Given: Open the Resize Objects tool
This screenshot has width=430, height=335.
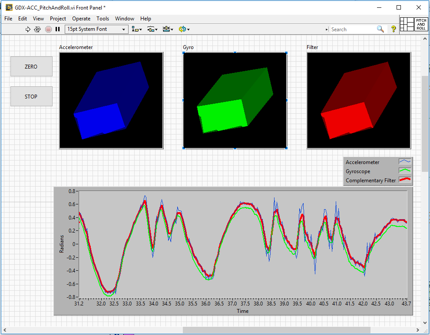Looking at the screenshot, I should 168,29.
